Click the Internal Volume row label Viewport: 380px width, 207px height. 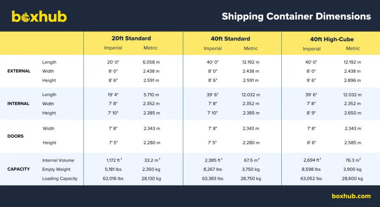(x=58, y=160)
